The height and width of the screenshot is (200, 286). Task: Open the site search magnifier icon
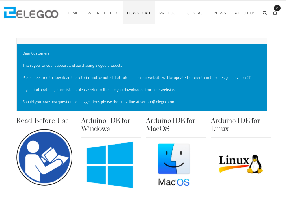click(265, 13)
